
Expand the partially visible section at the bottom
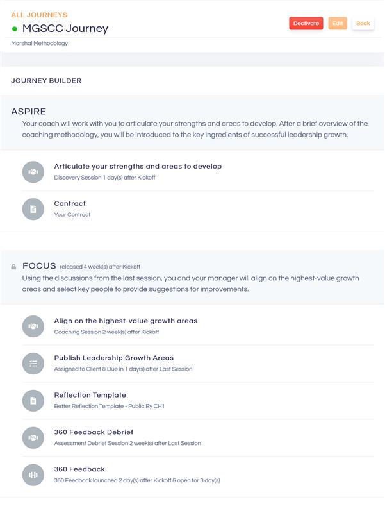tap(192, 506)
